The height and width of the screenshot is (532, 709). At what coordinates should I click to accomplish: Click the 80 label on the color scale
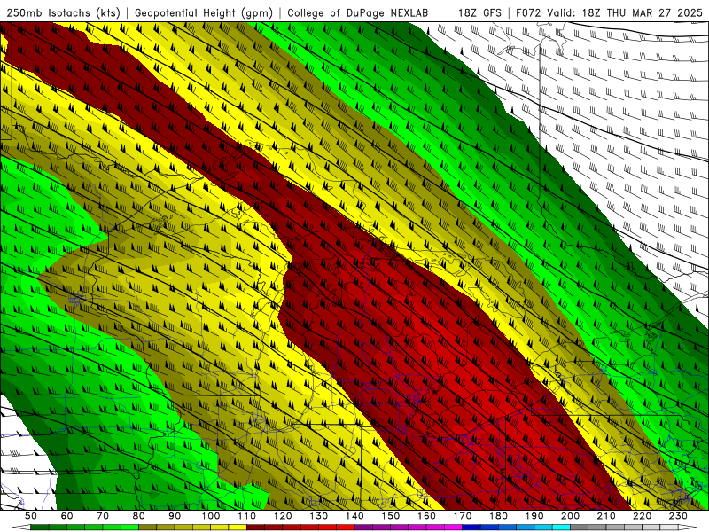click(139, 516)
